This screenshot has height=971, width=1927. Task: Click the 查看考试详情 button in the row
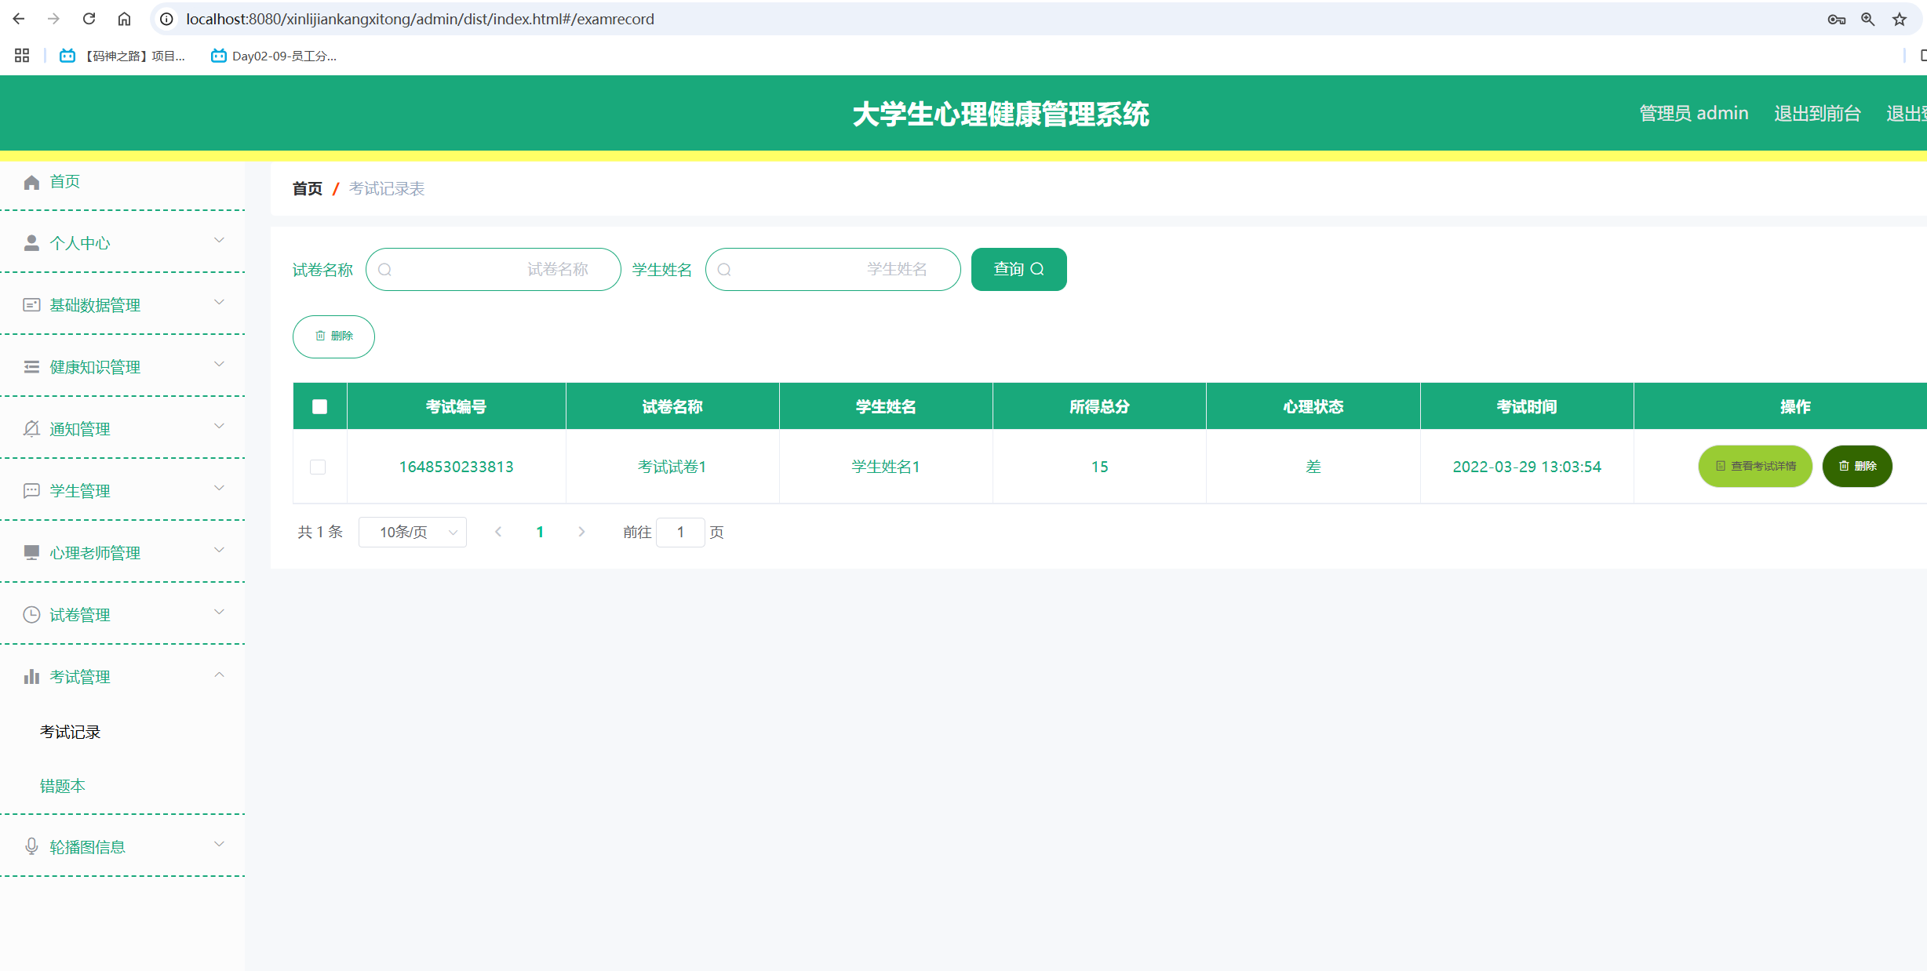click(x=1755, y=466)
